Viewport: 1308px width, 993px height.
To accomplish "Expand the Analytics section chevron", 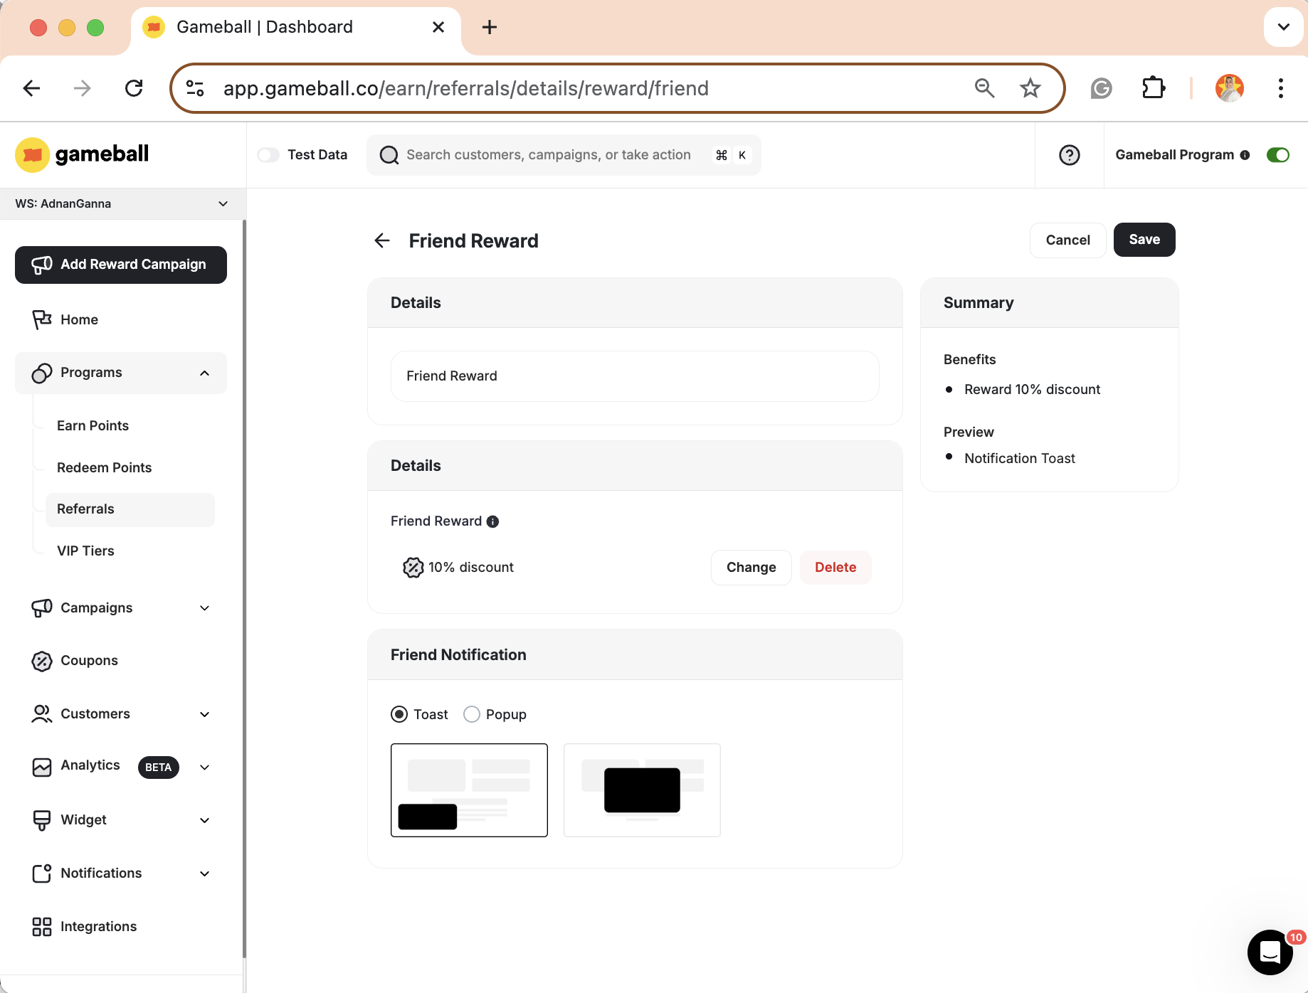I will click(205, 768).
